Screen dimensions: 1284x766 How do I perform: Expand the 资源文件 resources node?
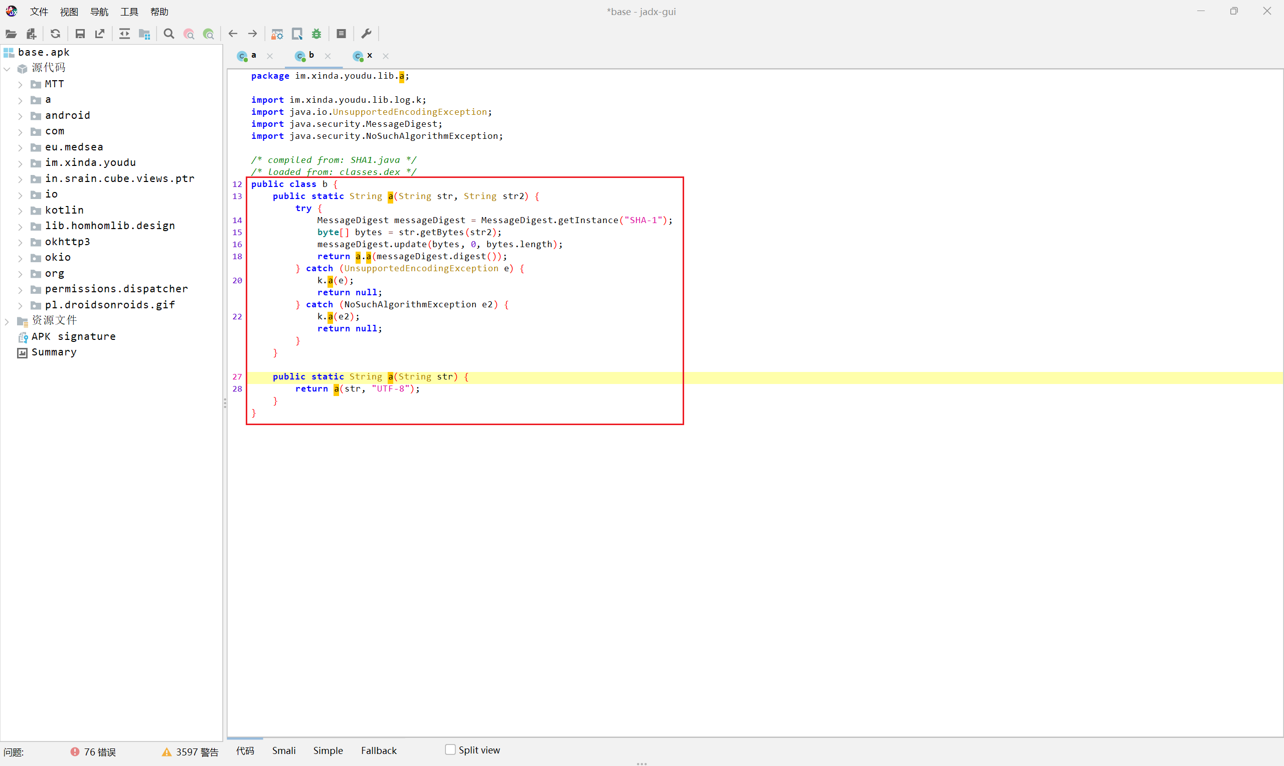tap(7, 321)
